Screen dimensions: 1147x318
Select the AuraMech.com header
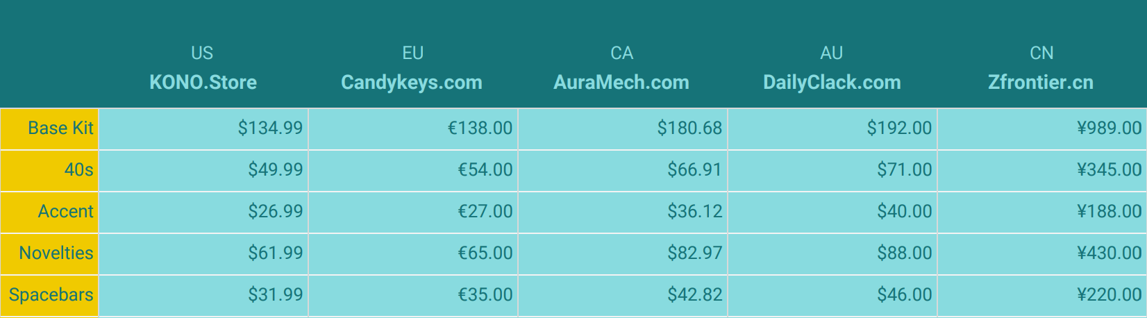(621, 83)
